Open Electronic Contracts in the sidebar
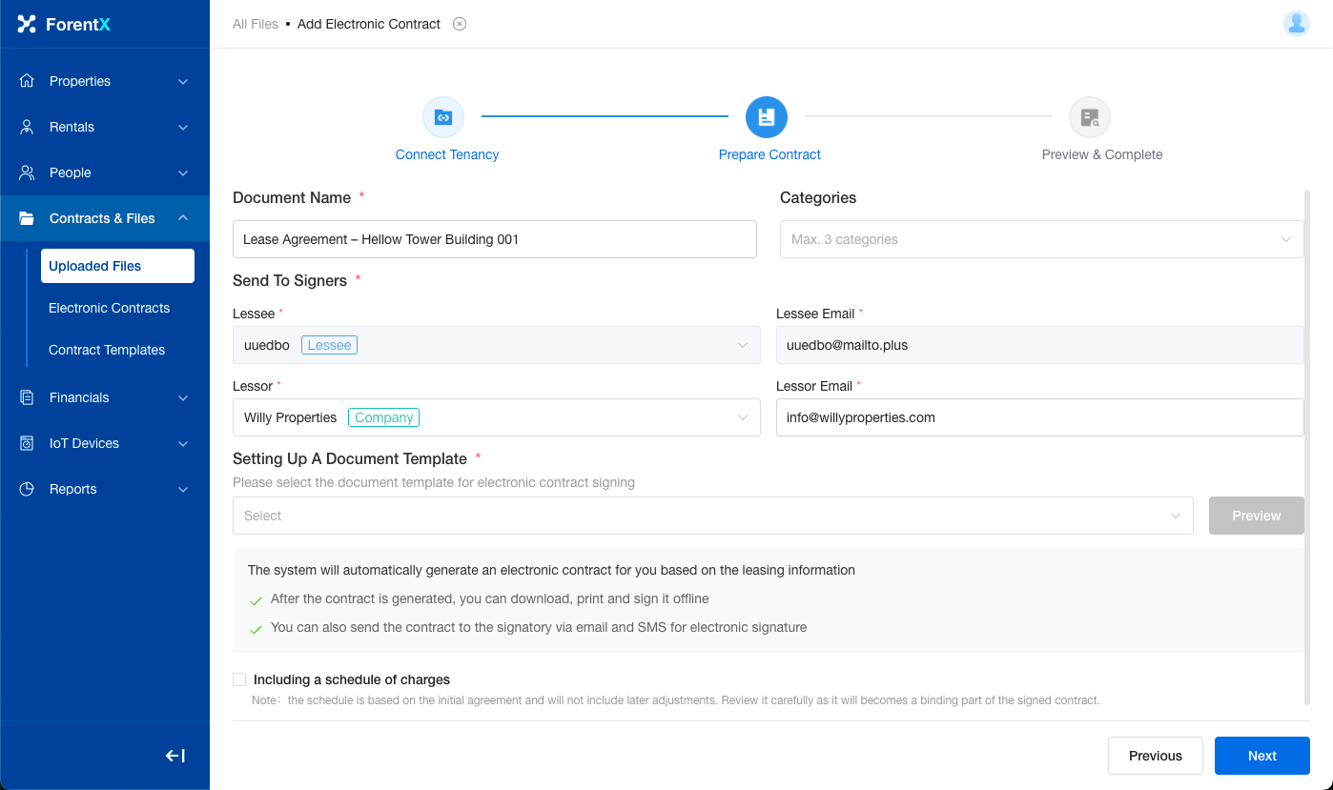Viewport: 1333px width, 790px height. point(109,308)
